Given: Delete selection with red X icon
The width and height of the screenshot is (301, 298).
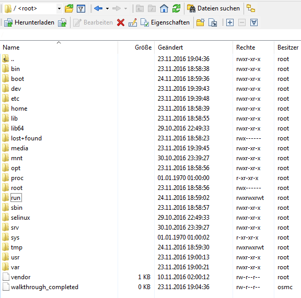Looking at the screenshot, I should click(x=121, y=22).
